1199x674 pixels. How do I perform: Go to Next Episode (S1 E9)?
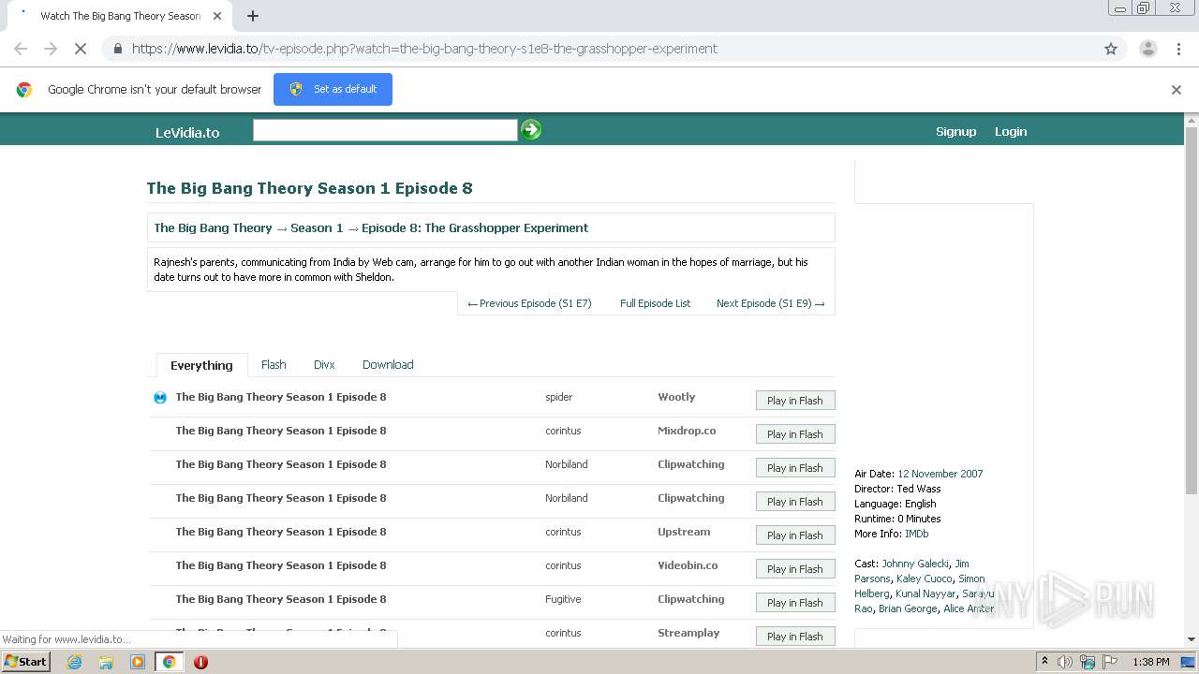(770, 303)
